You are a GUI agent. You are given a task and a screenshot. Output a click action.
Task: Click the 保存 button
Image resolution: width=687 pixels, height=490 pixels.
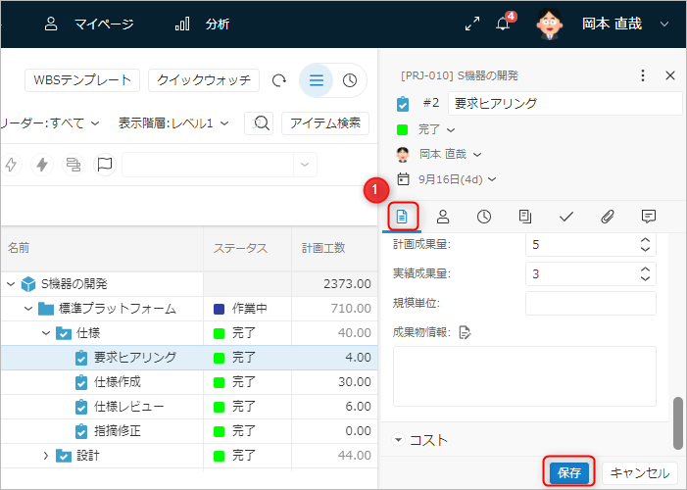tap(569, 472)
